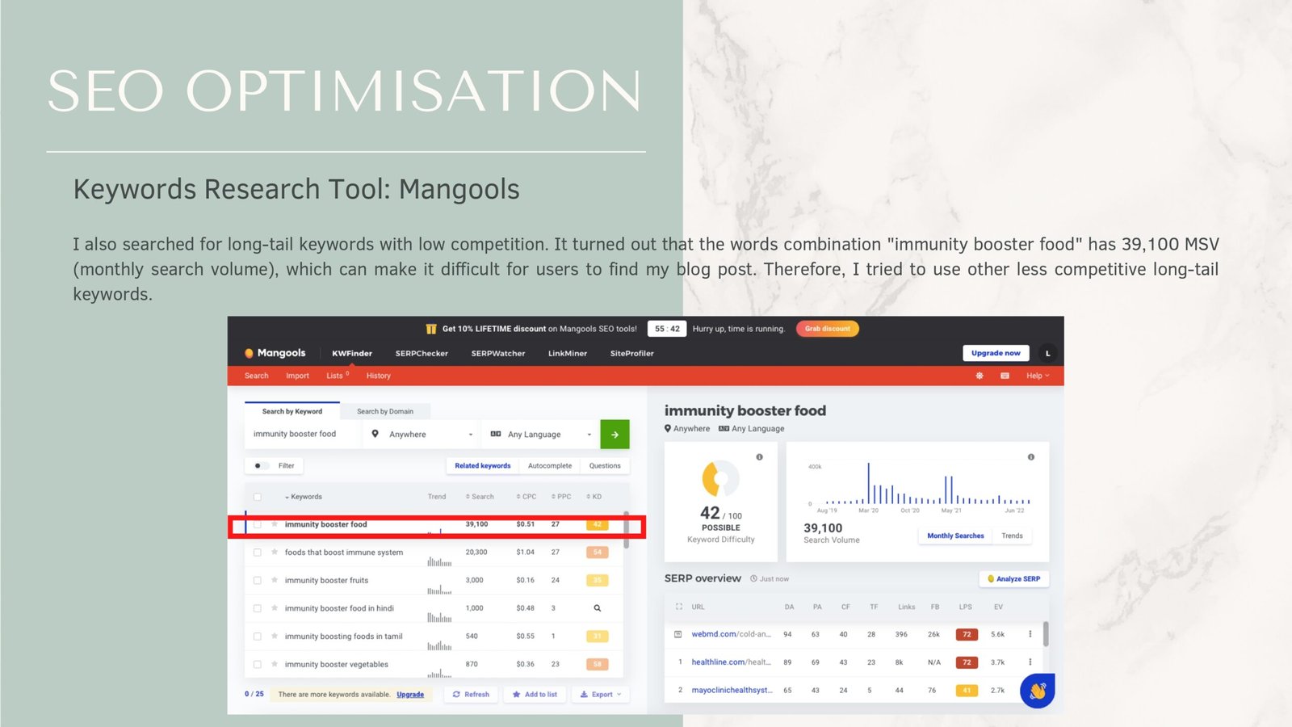Screen dimensions: 1292x727
Task: Open the SiteProfiler tool
Action: click(x=632, y=353)
